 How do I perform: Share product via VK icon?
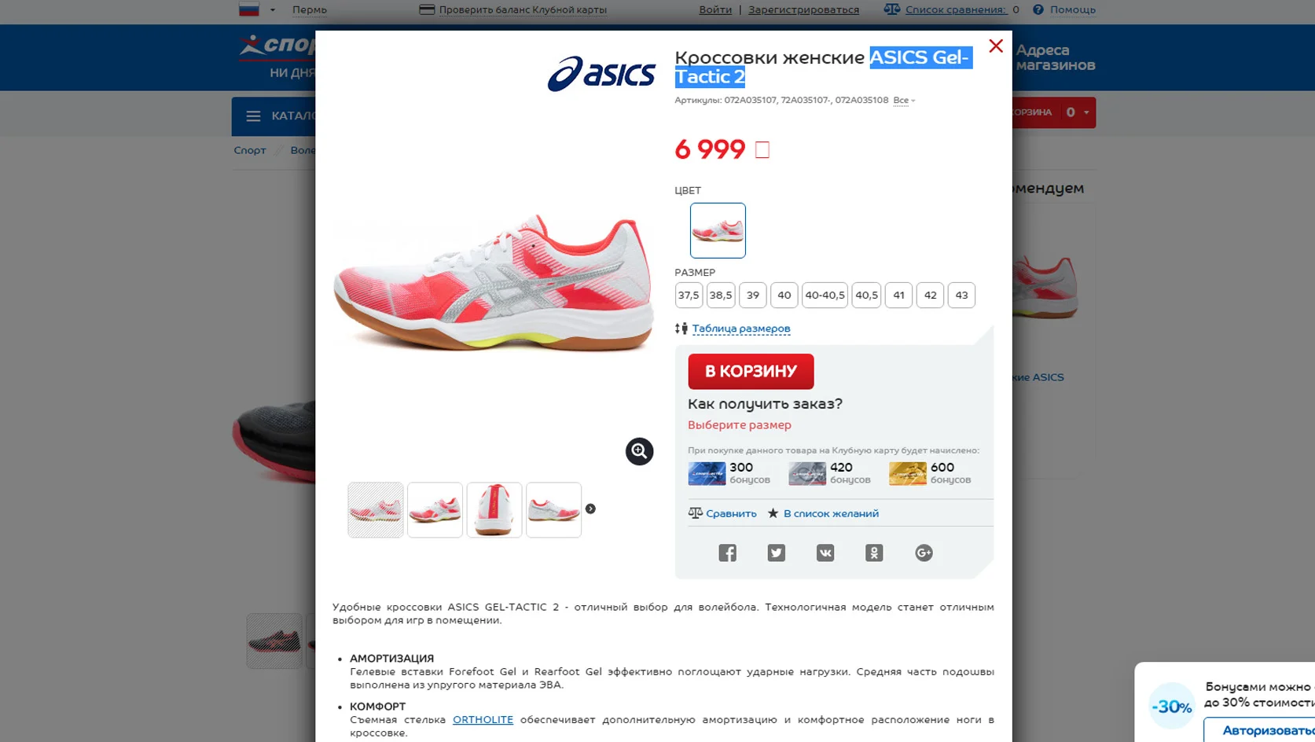tap(825, 553)
